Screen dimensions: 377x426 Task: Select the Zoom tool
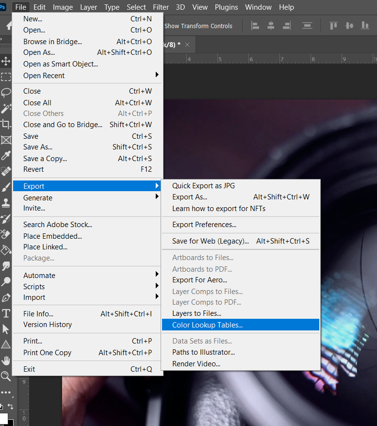(6, 377)
